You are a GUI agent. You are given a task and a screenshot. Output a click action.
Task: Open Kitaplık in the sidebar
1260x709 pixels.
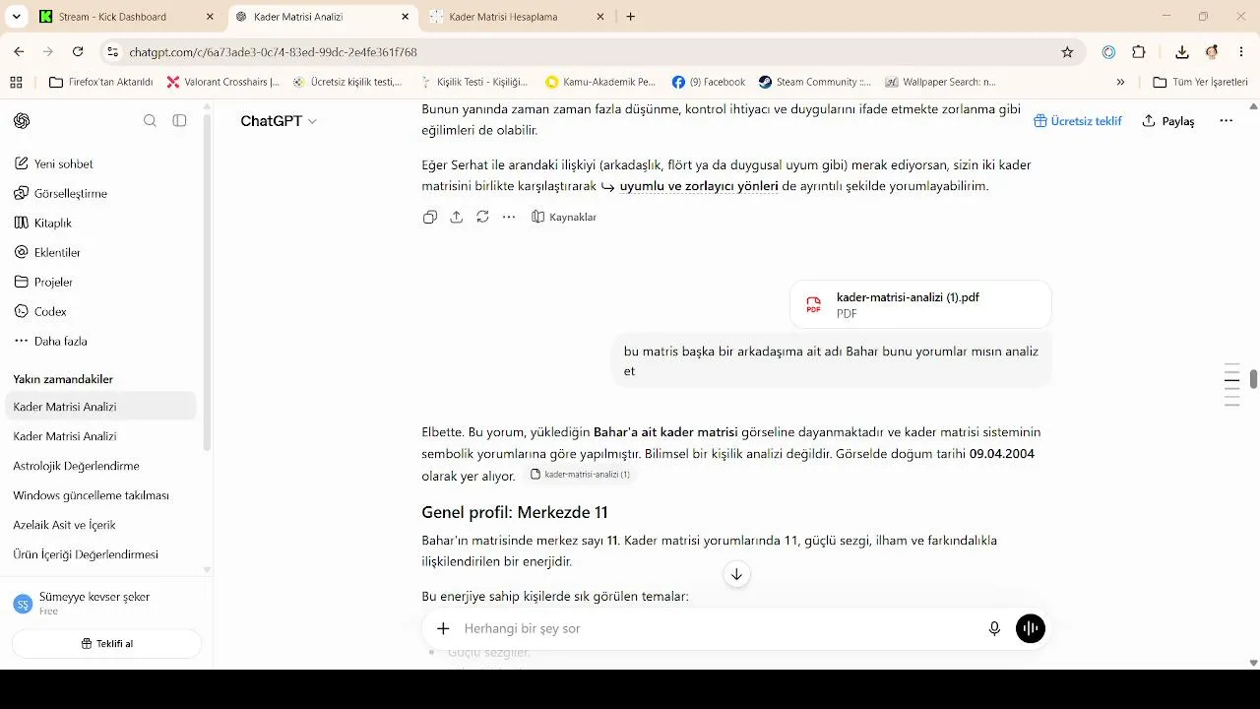click(100, 223)
